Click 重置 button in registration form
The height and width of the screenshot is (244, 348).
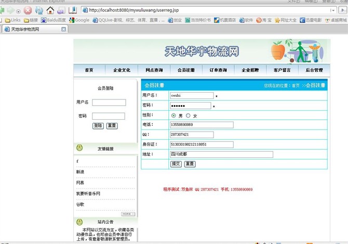pos(190,164)
